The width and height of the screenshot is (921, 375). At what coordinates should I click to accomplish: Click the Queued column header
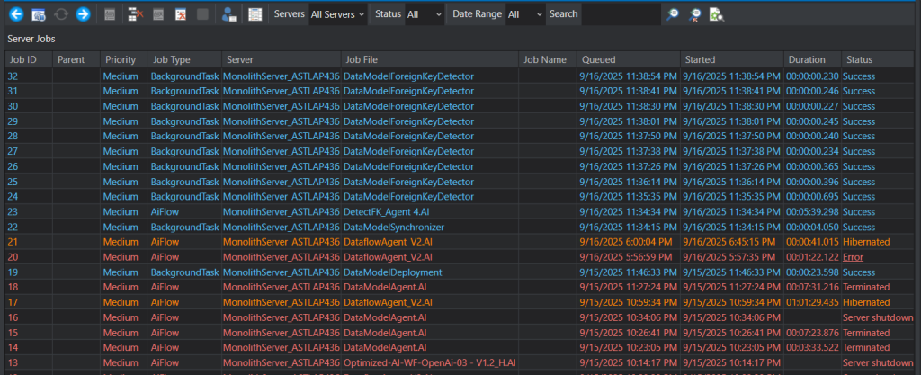[599, 59]
